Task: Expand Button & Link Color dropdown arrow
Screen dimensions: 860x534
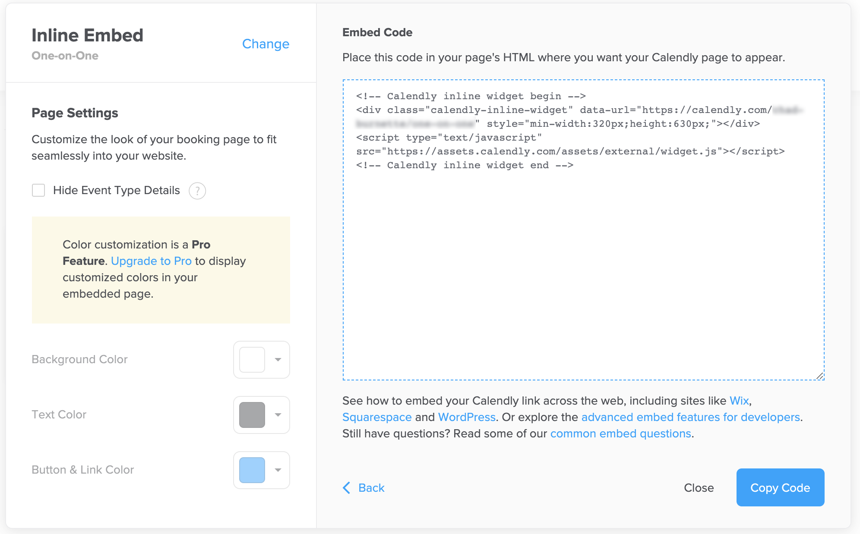Action: (278, 470)
